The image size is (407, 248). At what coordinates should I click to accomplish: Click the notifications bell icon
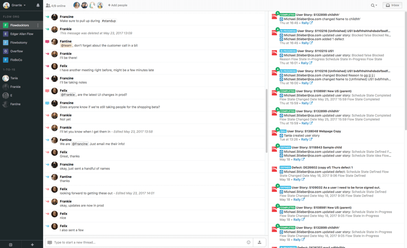(x=38, y=5)
